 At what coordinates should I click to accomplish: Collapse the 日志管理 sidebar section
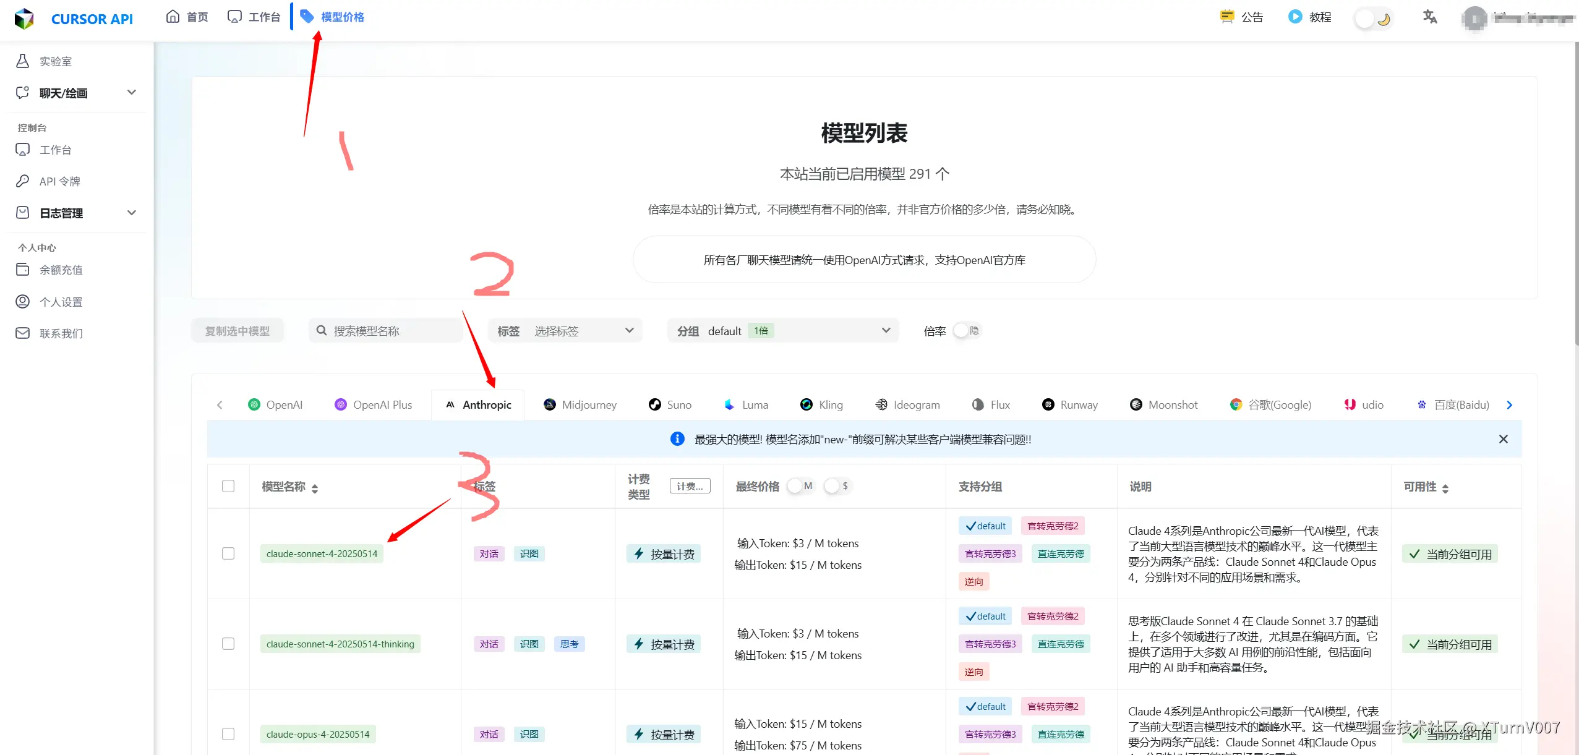(132, 212)
